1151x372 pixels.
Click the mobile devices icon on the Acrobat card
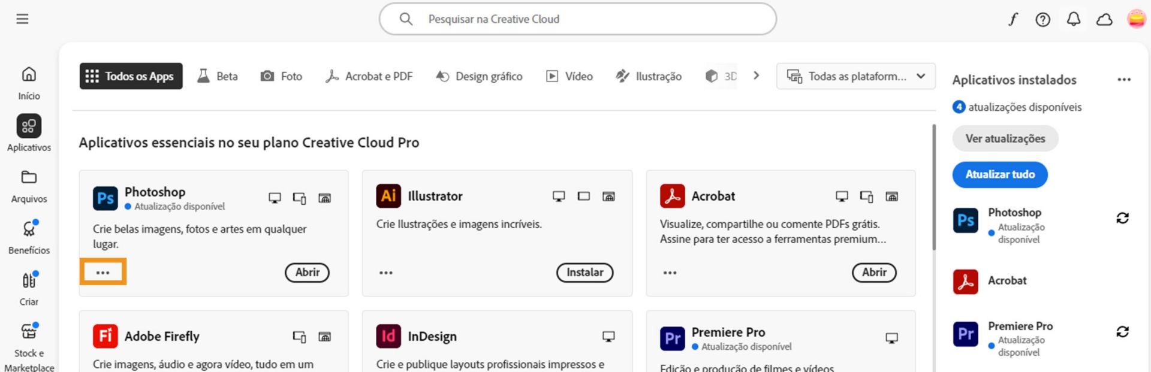tap(867, 196)
